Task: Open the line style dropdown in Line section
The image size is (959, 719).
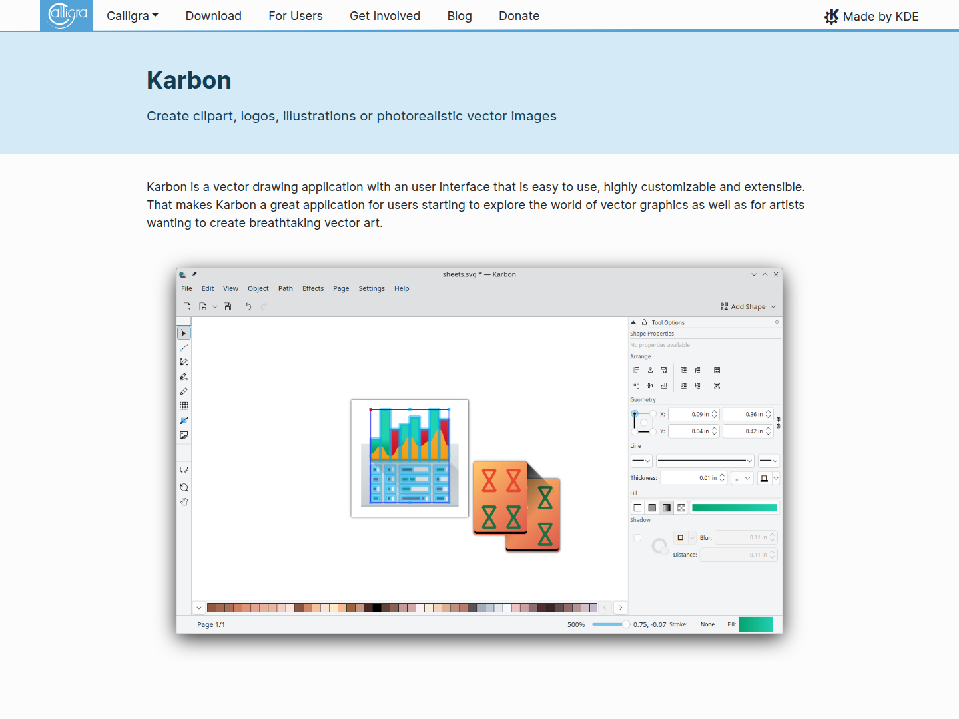Action: (x=705, y=461)
